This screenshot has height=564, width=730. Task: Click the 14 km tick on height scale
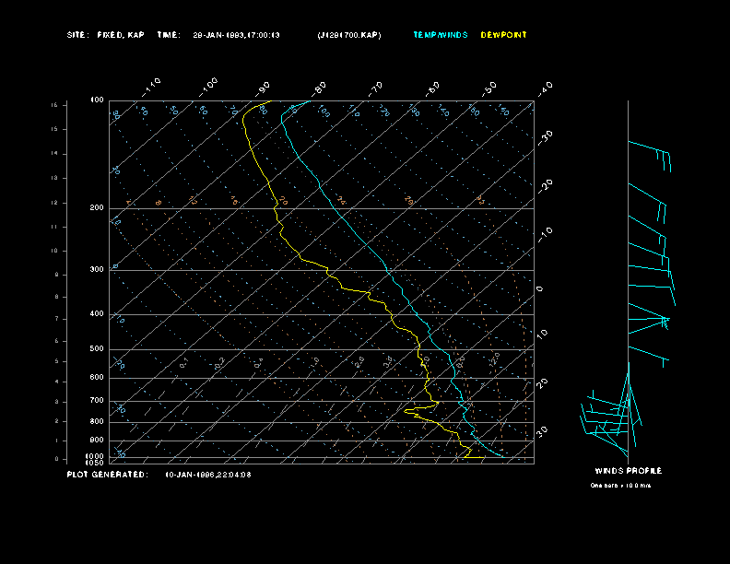click(x=54, y=154)
